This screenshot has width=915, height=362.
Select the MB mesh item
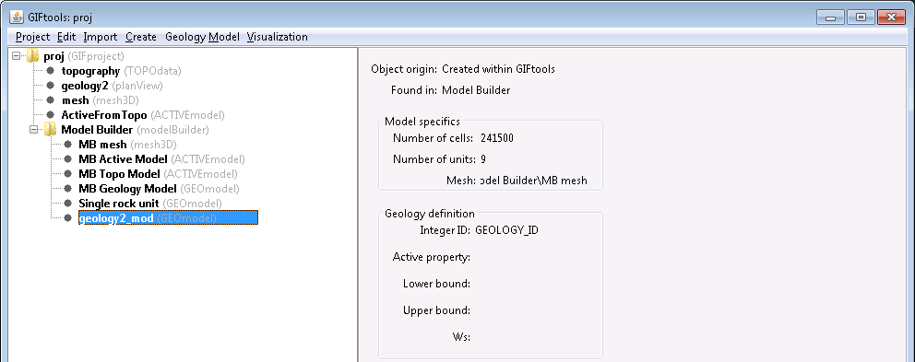127,145
